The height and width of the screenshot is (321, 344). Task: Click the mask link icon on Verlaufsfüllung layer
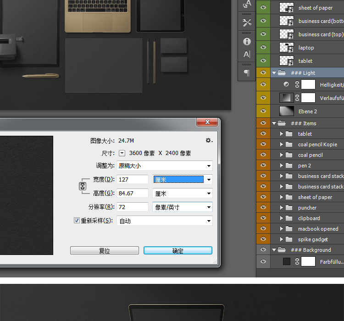tap(297, 98)
